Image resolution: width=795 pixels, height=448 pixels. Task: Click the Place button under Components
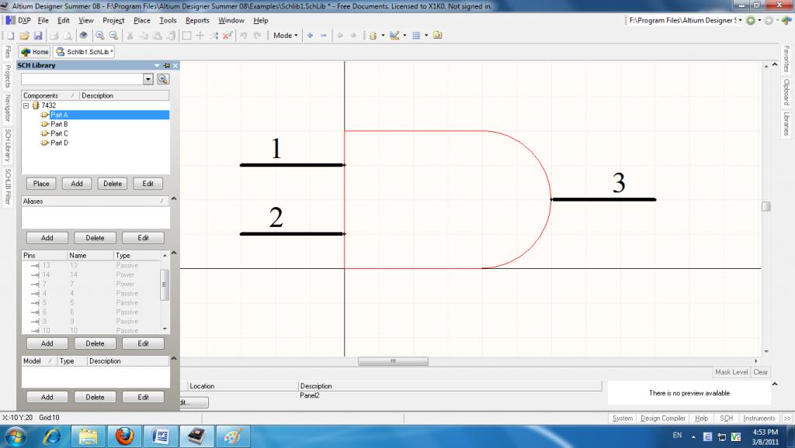[41, 184]
